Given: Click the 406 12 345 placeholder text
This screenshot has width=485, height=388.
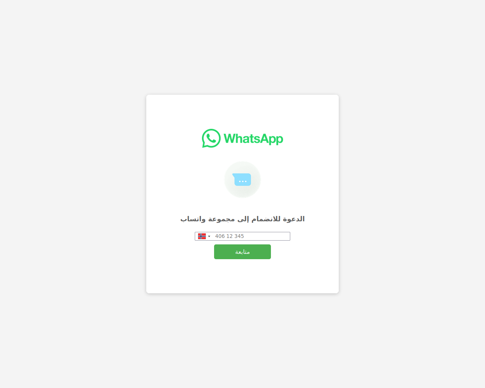Looking at the screenshot, I should tap(230, 236).
